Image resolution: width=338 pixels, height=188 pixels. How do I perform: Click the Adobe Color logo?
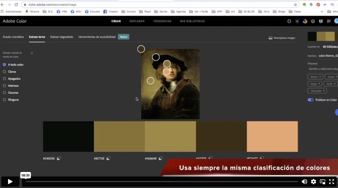(15, 21)
